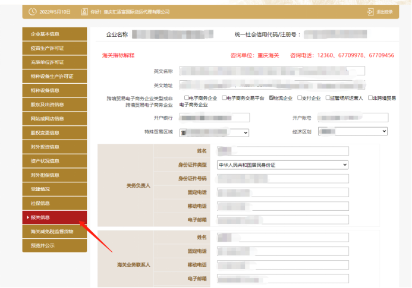Viewport: 412px width, 288px height.
Task: Select 社保信息 in sidebar
Action: pos(55,203)
